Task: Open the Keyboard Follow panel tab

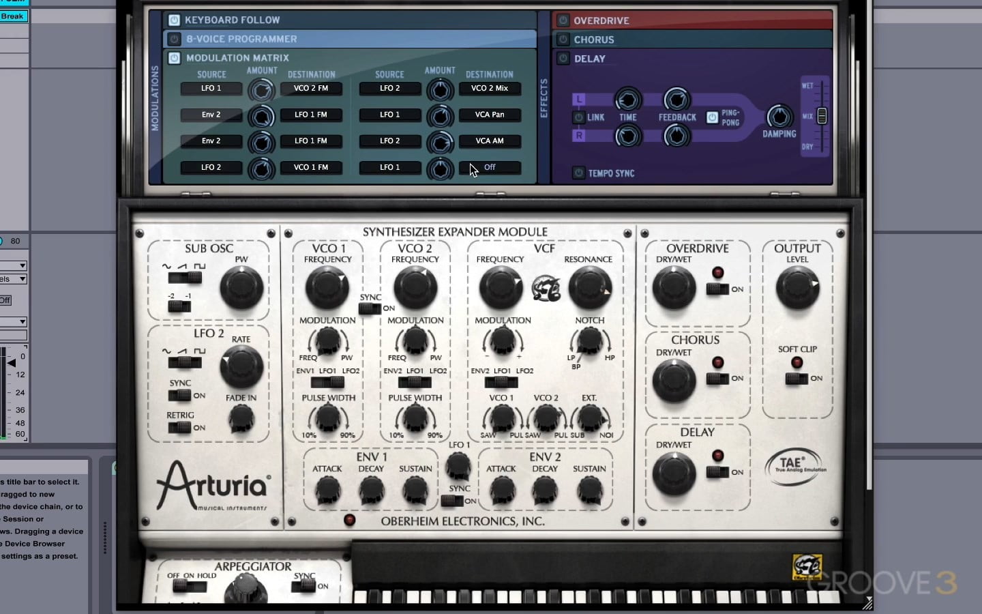Action: pyautogui.click(x=349, y=20)
